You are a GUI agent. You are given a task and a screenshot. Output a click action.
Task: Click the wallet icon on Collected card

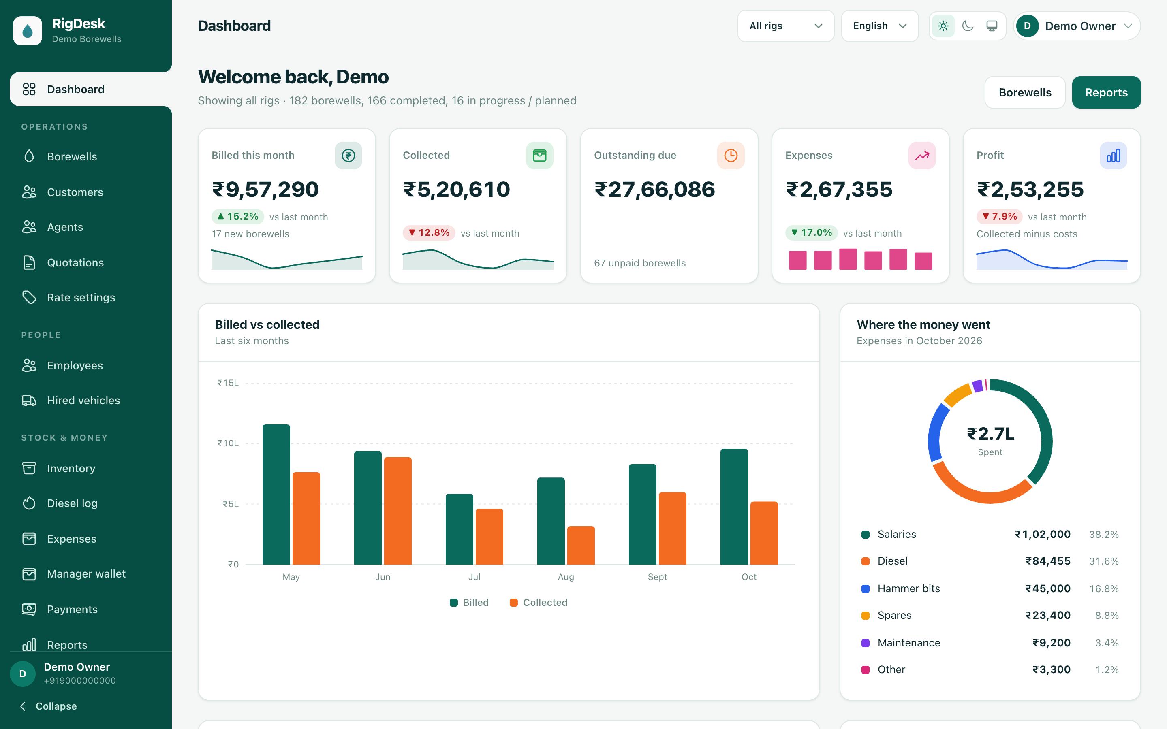(x=540, y=155)
